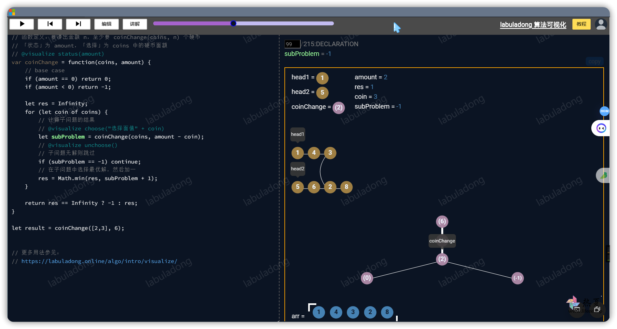Select the (-1) leaf node in the recursion tree
The image size is (617, 329).
coord(517,278)
